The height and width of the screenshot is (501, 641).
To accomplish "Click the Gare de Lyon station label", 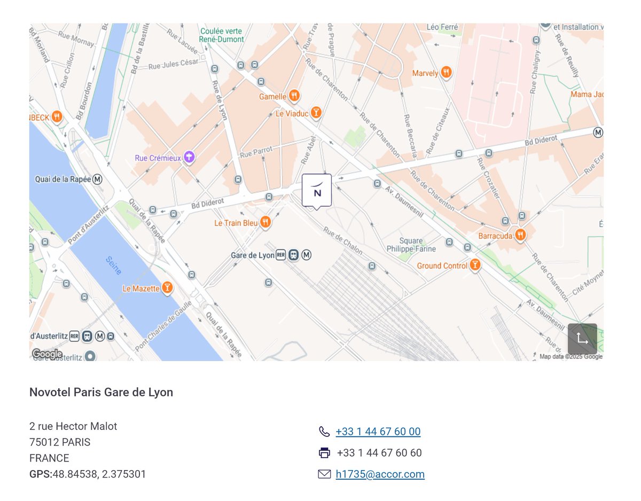I will pyautogui.click(x=253, y=255).
